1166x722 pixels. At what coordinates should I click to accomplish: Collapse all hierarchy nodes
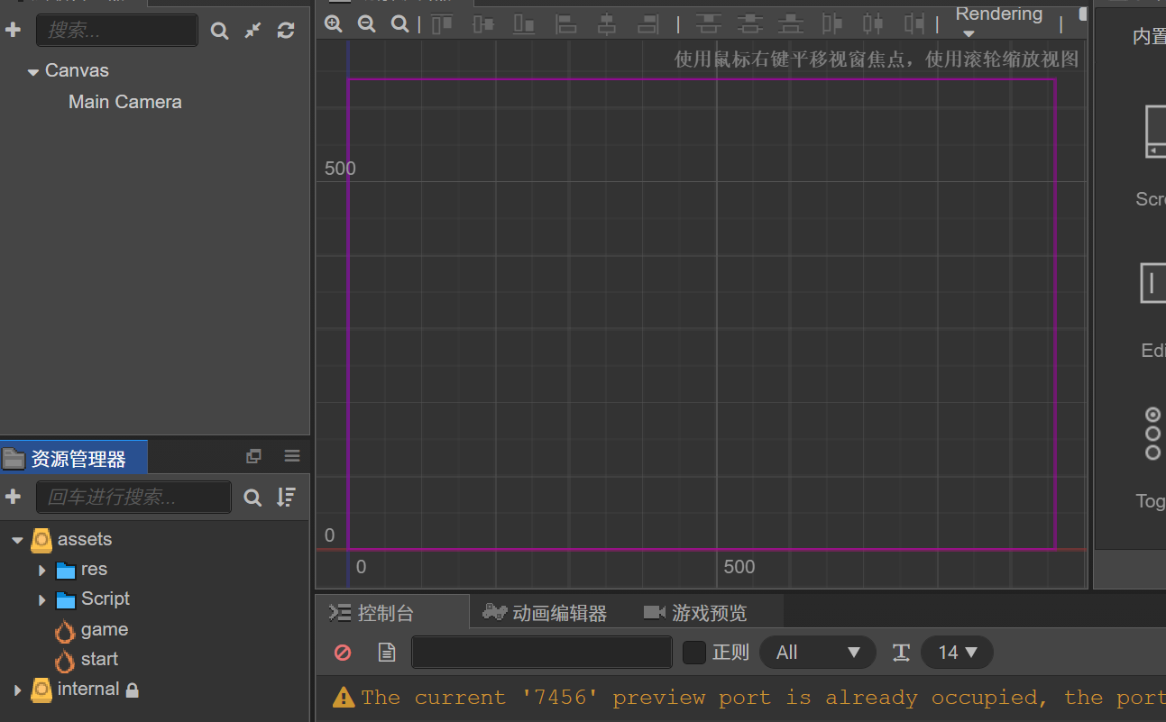tap(253, 31)
